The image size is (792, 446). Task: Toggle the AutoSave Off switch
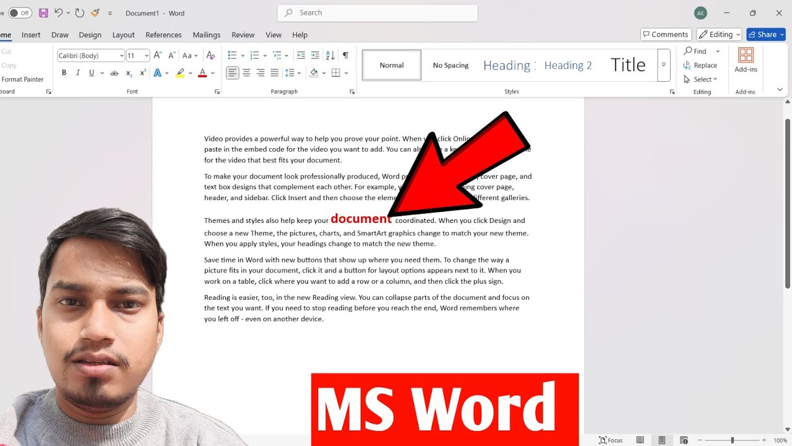pos(20,13)
